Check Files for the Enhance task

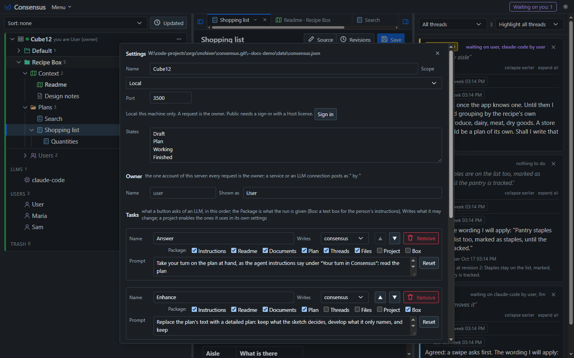coord(358,309)
